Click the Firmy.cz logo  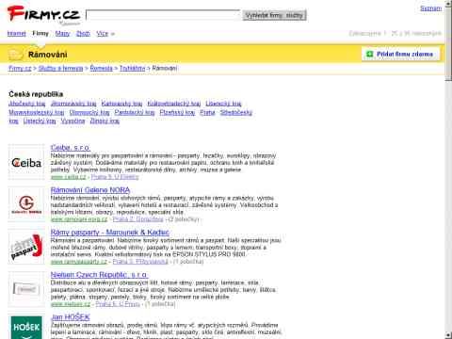pyautogui.click(x=43, y=15)
